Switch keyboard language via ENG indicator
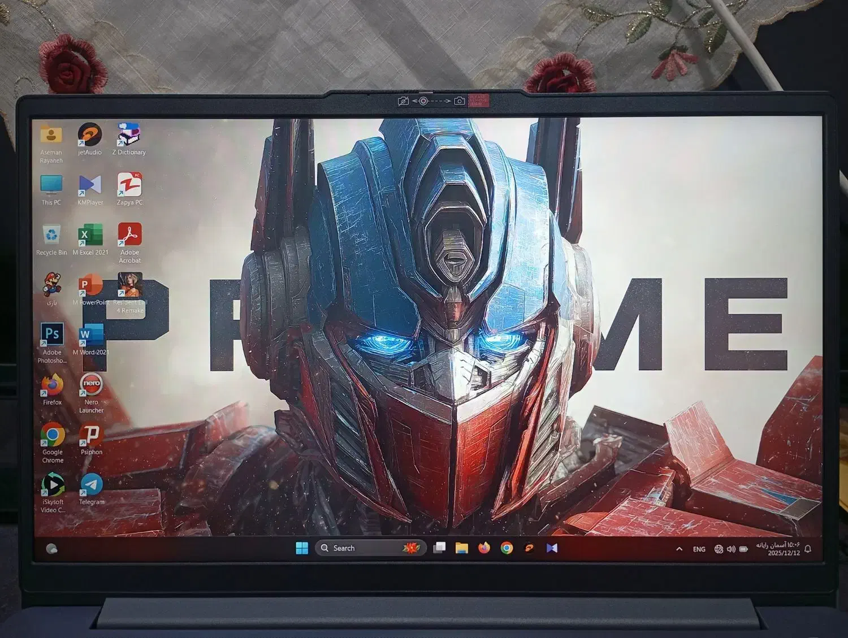The image size is (848, 638). [x=699, y=548]
